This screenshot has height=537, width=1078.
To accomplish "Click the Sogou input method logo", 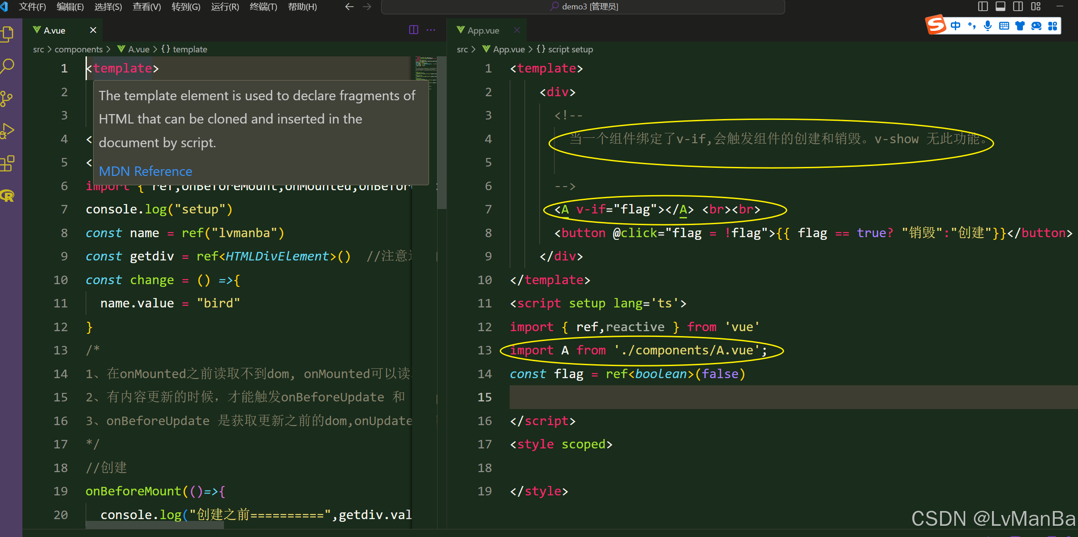I will pyautogui.click(x=936, y=25).
